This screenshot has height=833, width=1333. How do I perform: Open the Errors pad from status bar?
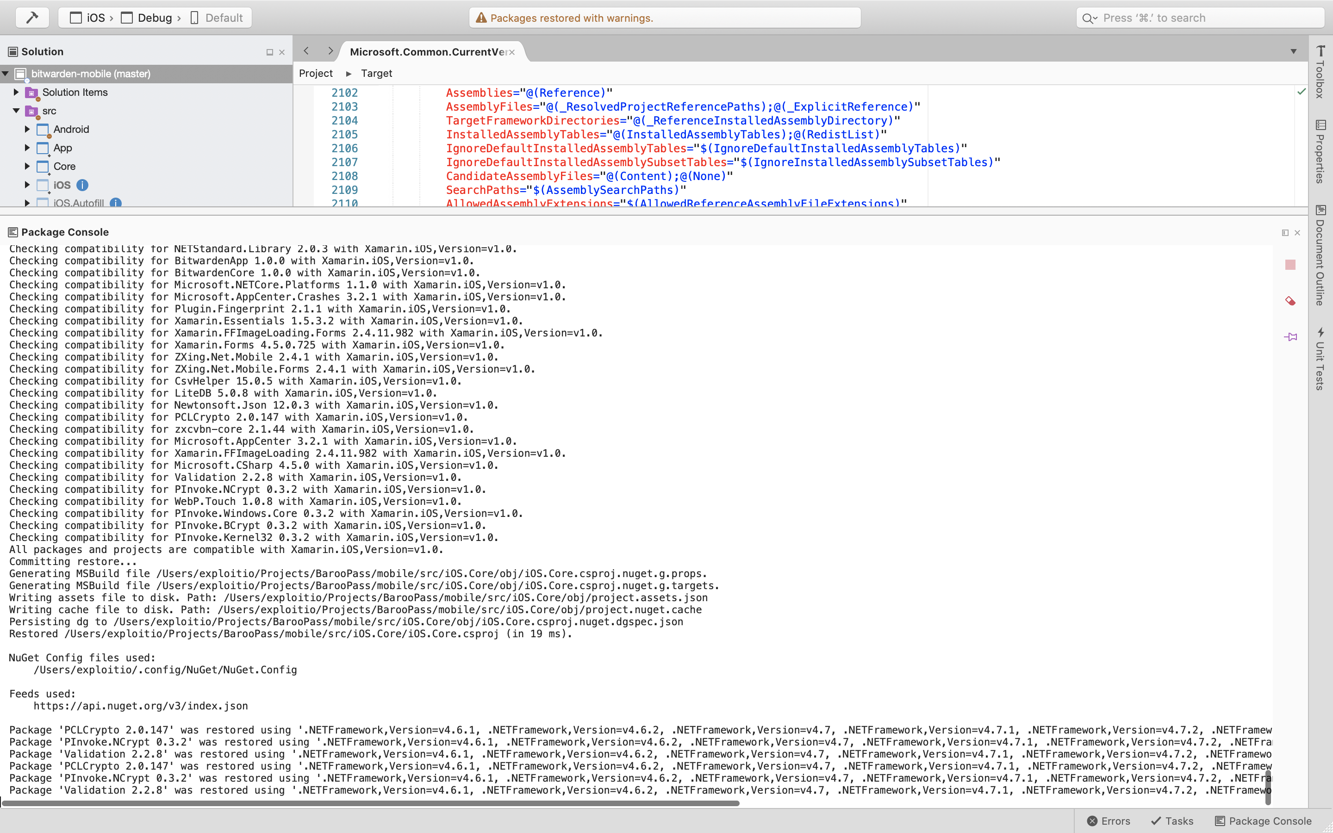point(1108,821)
